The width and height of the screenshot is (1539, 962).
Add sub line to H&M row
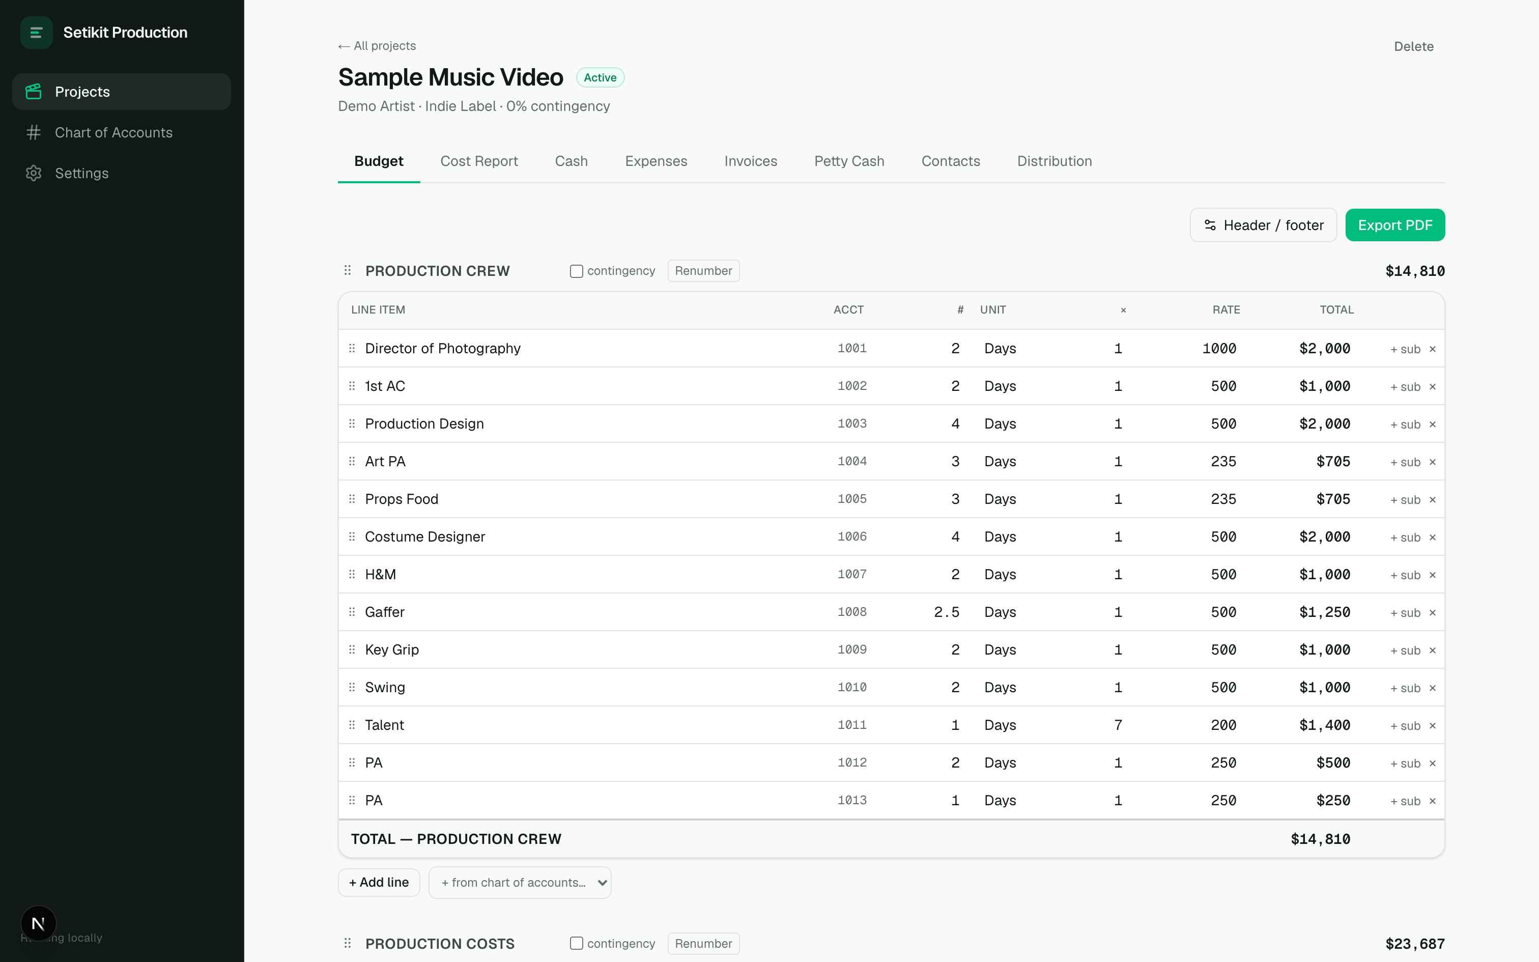pyautogui.click(x=1405, y=575)
